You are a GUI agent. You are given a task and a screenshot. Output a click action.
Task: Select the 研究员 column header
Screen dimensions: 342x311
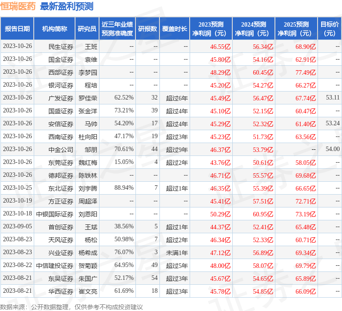click(x=87, y=28)
